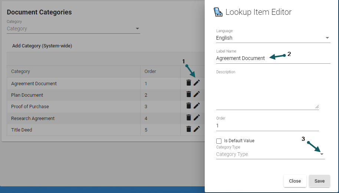Open pencil editor for Plan Document
Image resolution: width=339 pixels, height=193 pixels.
pyautogui.click(x=197, y=94)
